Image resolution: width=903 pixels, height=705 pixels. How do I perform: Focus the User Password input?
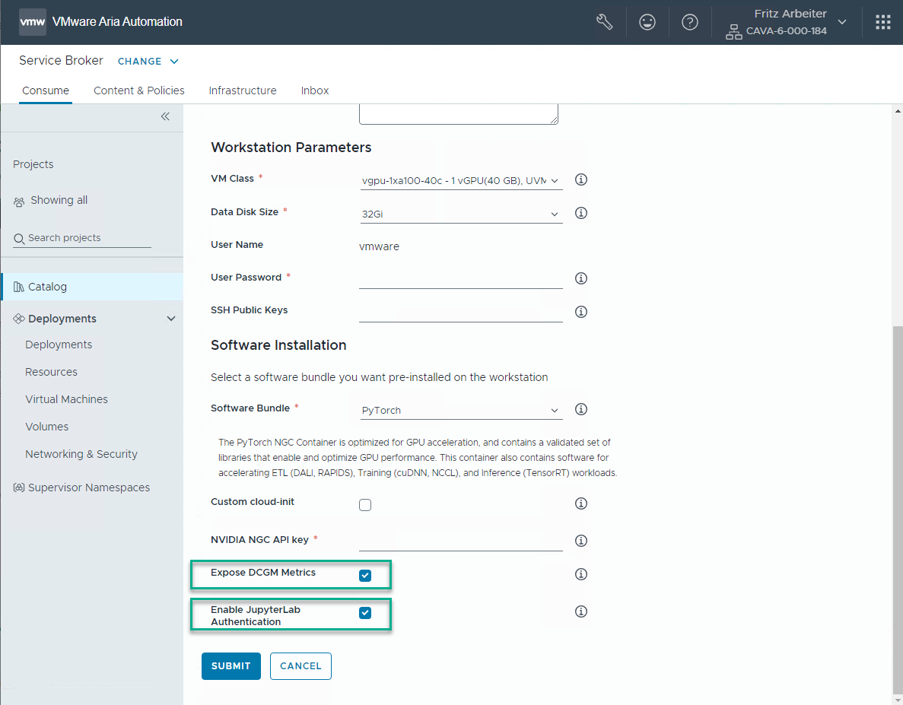pyautogui.click(x=461, y=278)
